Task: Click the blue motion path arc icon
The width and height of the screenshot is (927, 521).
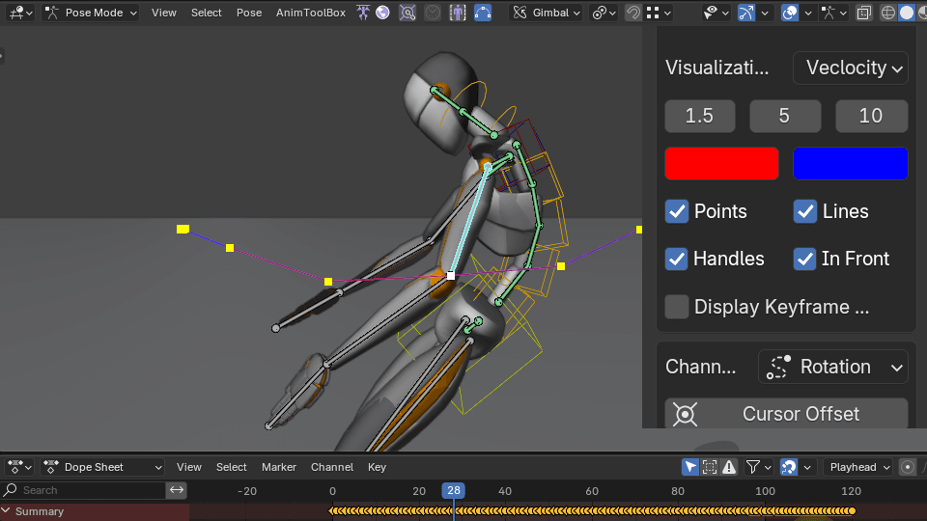Action: pos(483,13)
